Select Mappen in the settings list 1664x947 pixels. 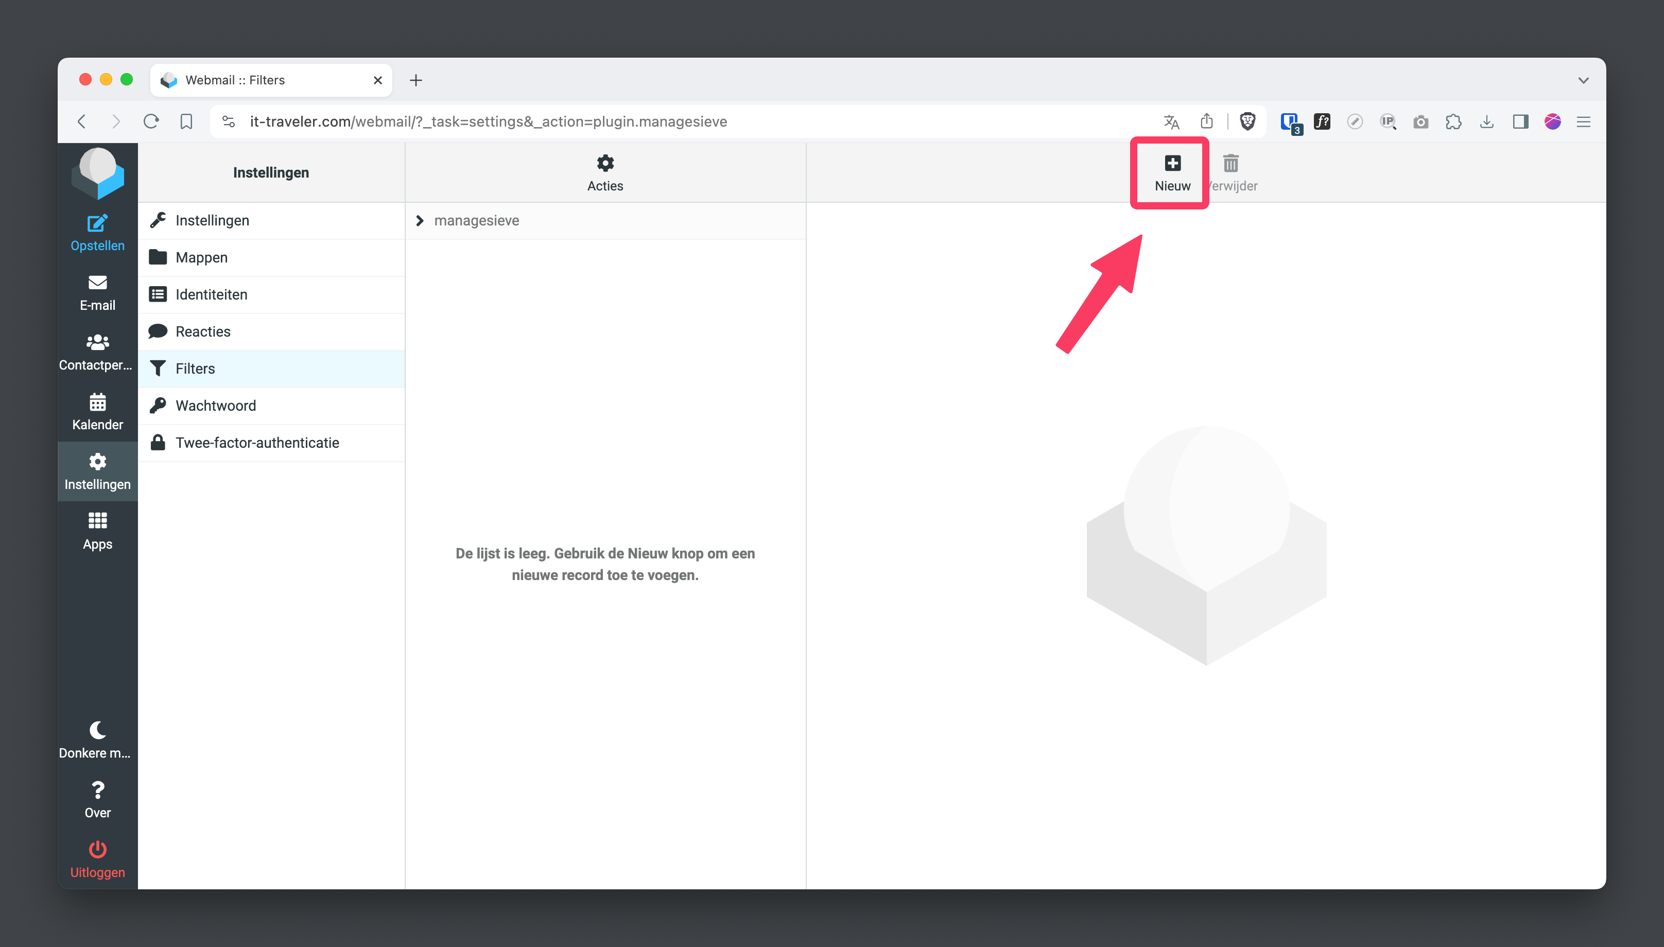click(202, 257)
